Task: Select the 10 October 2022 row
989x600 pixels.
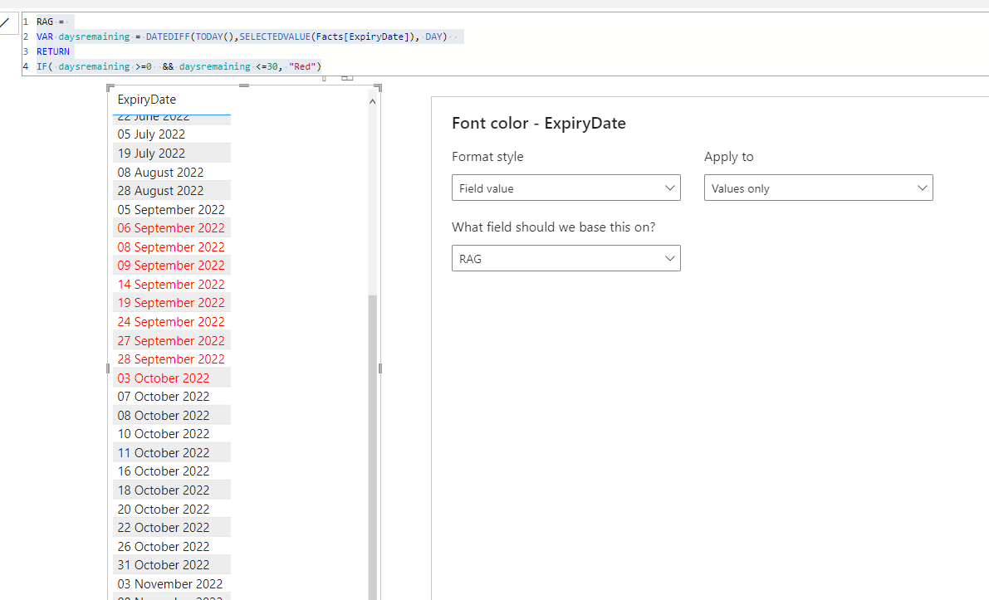Action: [x=172, y=434]
